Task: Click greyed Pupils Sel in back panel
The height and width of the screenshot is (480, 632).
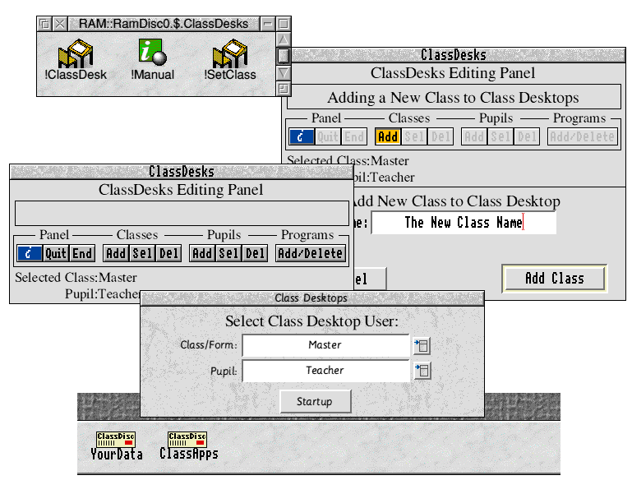Action: tap(501, 136)
